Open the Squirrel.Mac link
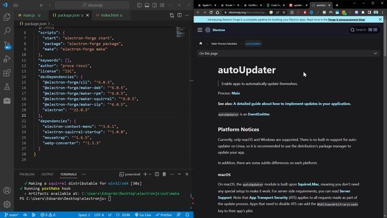The height and width of the screenshot is (218, 387). 308,184
